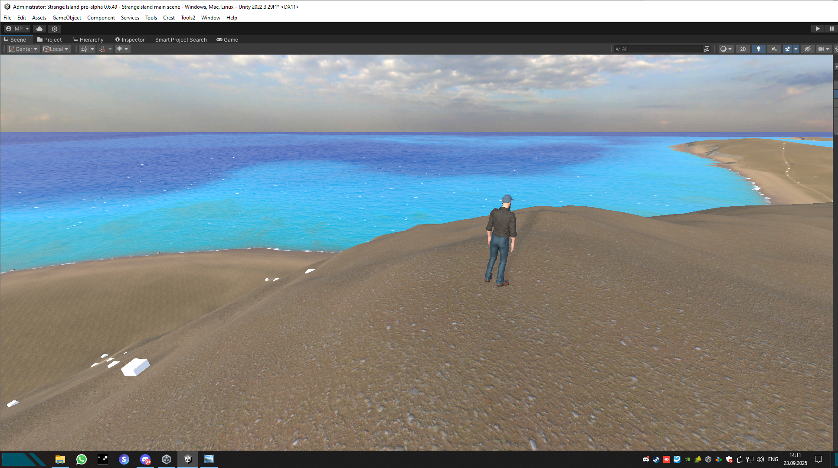Viewport: 838px width, 468px height.
Task: Open the MP account dropdown
Action: pyautogui.click(x=17, y=29)
